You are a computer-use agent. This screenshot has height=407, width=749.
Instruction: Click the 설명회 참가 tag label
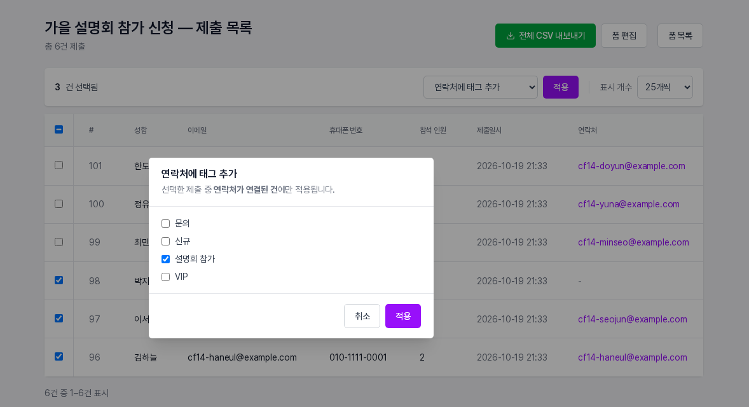tap(195, 259)
